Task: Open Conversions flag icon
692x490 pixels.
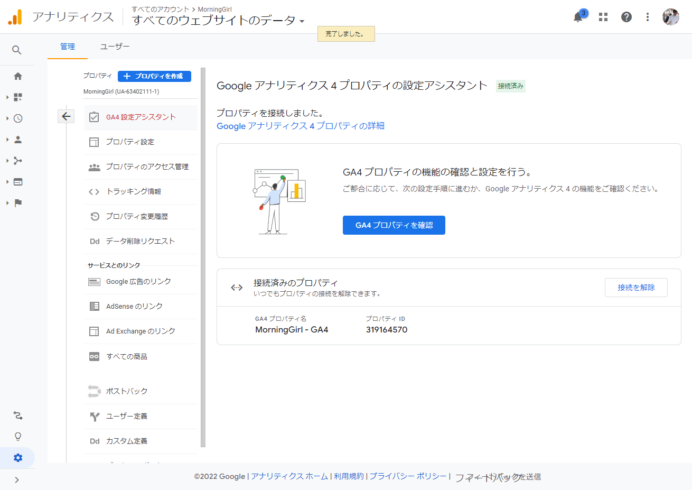Action: coord(18,203)
